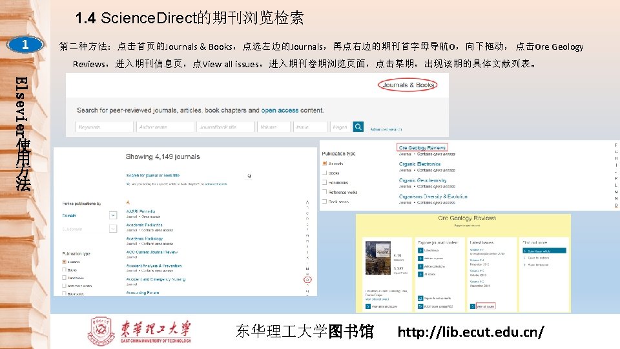Toggle Journals checkbox beside Ore Geology Reviews list

pyautogui.click(x=324, y=163)
